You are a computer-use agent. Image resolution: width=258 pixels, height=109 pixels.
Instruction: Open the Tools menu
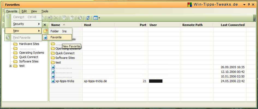pyautogui.click(x=45, y=12)
